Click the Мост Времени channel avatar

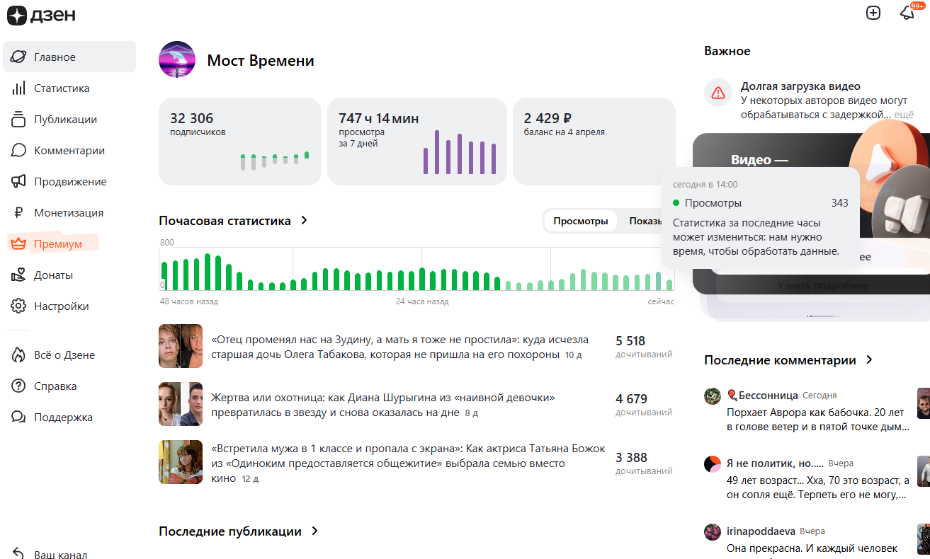177,59
